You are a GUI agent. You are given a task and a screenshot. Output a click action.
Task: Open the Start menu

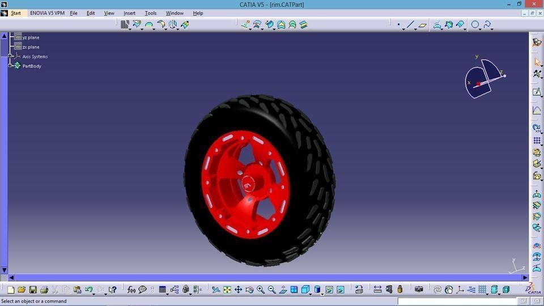click(x=16, y=13)
